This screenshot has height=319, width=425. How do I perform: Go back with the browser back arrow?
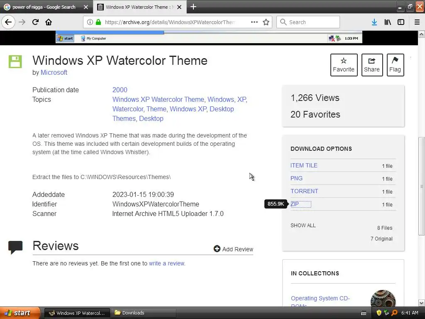(8, 22)
